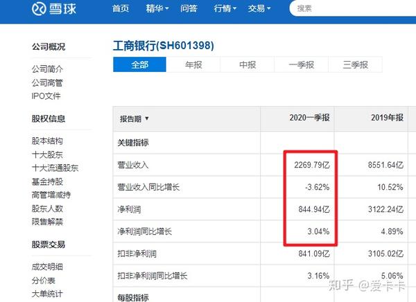Click the 净利润同比增长 row label
The height and width of the screenshot is (302, 416).
coord(145,231)
